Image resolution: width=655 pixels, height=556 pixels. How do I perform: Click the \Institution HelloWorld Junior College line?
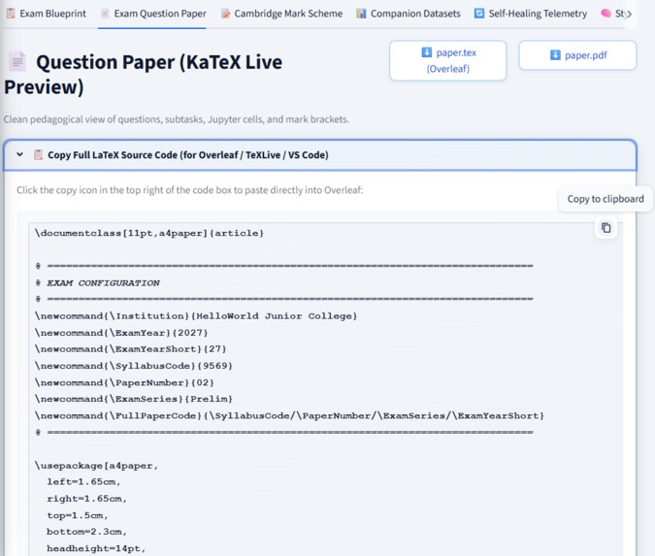[x=196, y=315]
